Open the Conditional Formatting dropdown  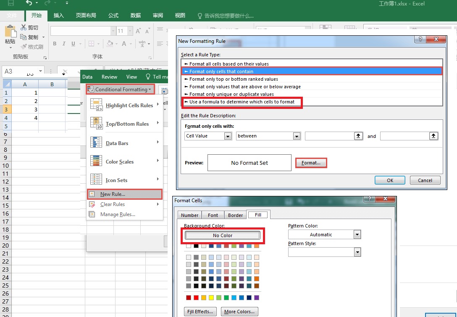[x=120, y=89]
